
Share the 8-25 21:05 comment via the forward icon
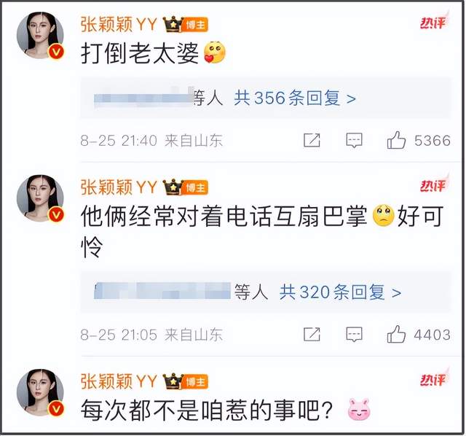pos(312,334)
